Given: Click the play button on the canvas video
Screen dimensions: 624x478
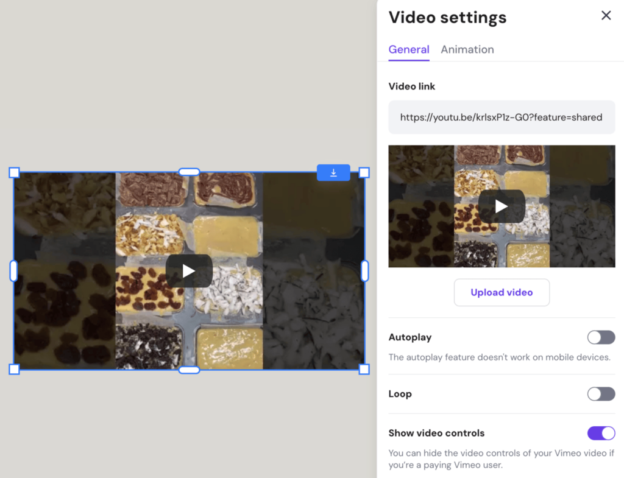Looking at the screenshot, I should (189, 270).
